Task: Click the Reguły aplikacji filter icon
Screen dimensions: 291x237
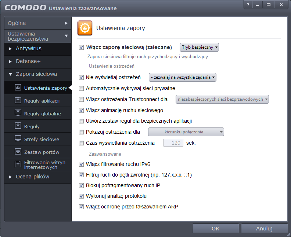Action: point(18,100)
